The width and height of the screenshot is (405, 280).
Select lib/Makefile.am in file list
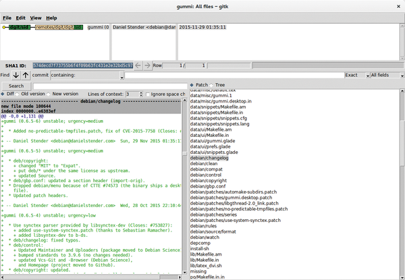[206, 254]
